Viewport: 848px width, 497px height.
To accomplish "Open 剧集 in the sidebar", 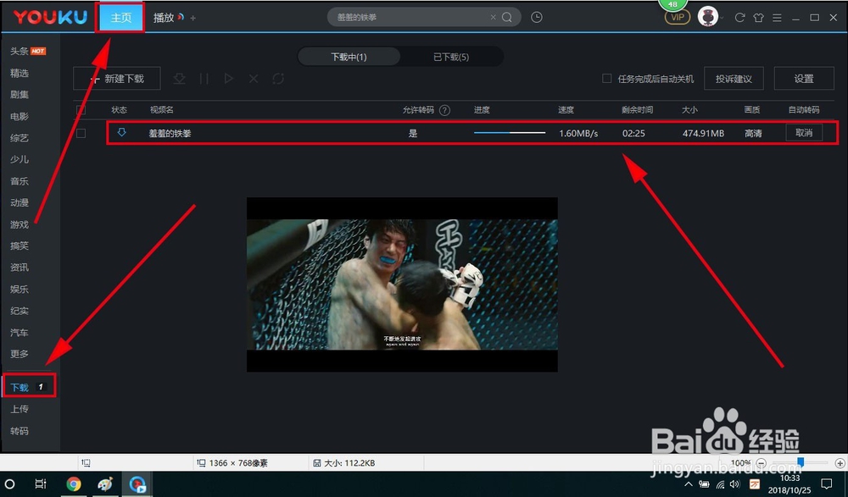I will pyautogui.click(x=20, y=95).
